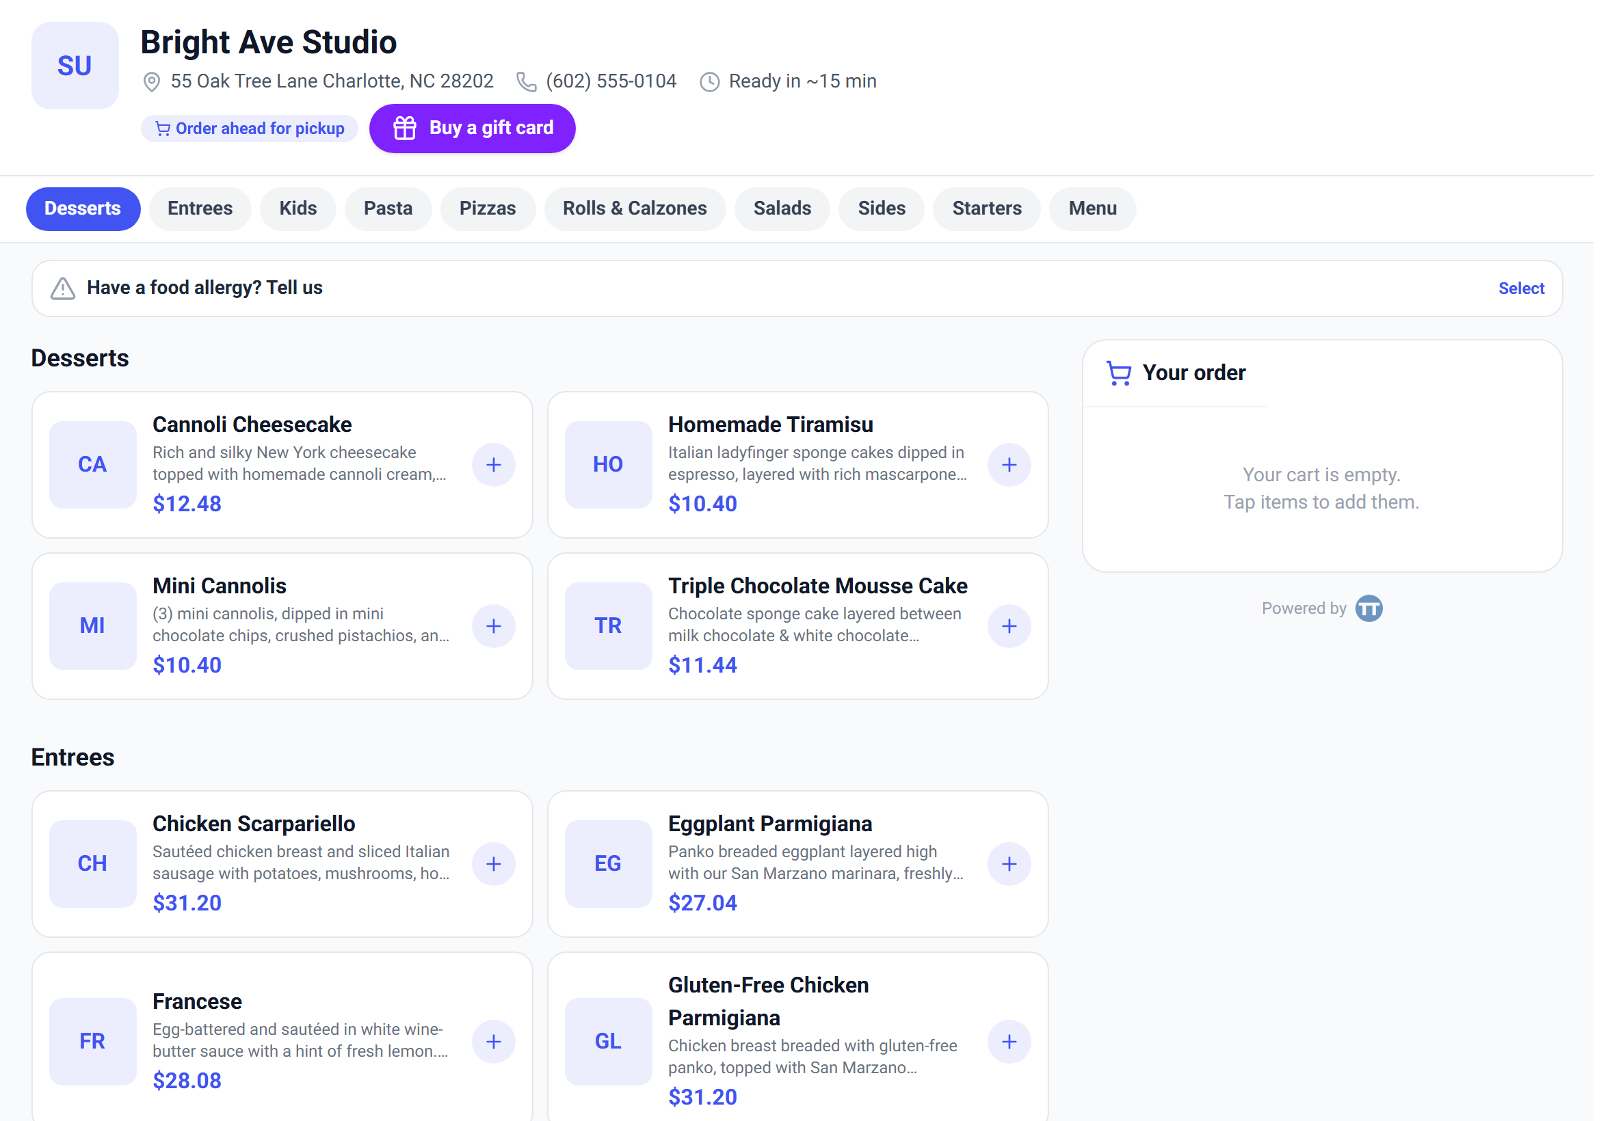The image size is (1614, 1121).
Task: Click the cart icon beside Your order
Action: coord(1118,373)
